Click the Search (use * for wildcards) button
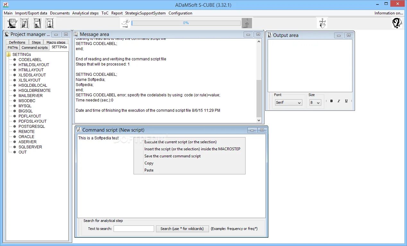 click(182, 229)
